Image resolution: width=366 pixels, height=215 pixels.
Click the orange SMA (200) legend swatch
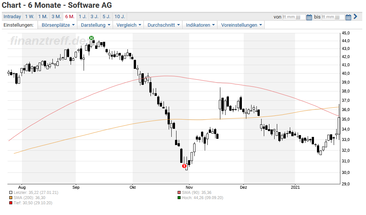10,198
